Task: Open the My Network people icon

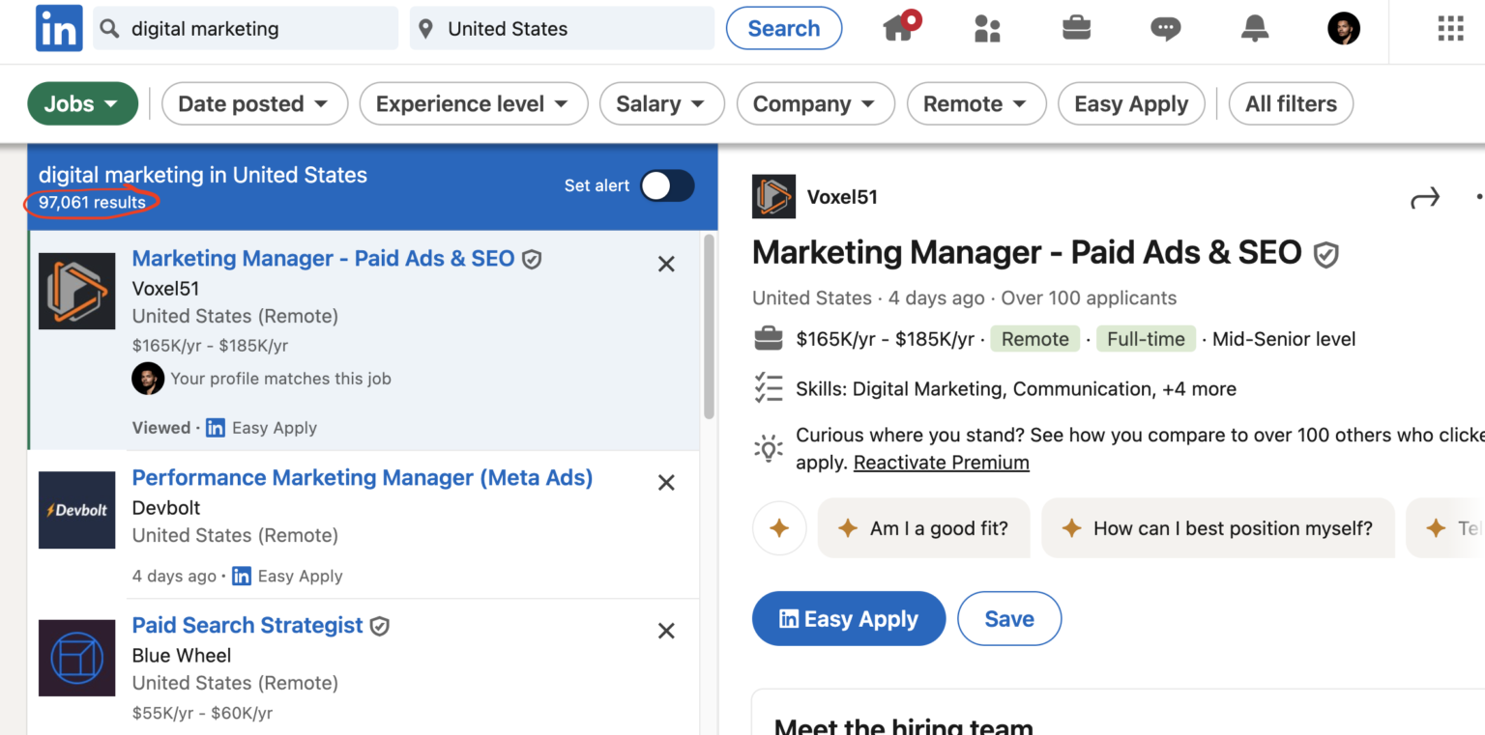Action: point(987,29)
